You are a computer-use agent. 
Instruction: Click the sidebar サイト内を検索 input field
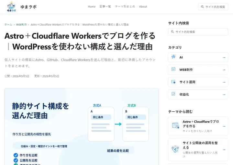[198, 32]
